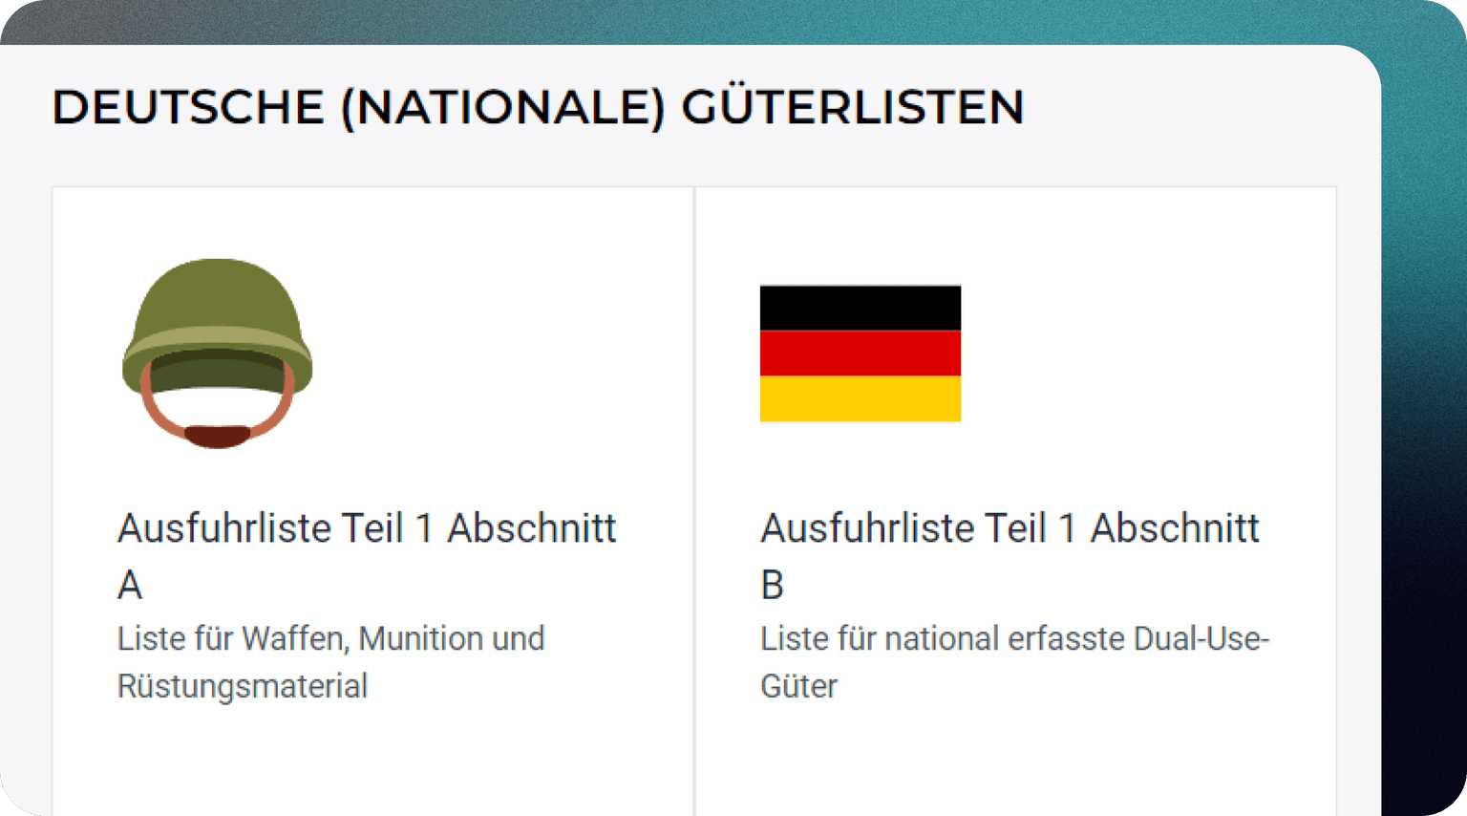Select the Abschnitt A card
The width and height of the screenshot is (1467, 816).
(x=372, y=478)
